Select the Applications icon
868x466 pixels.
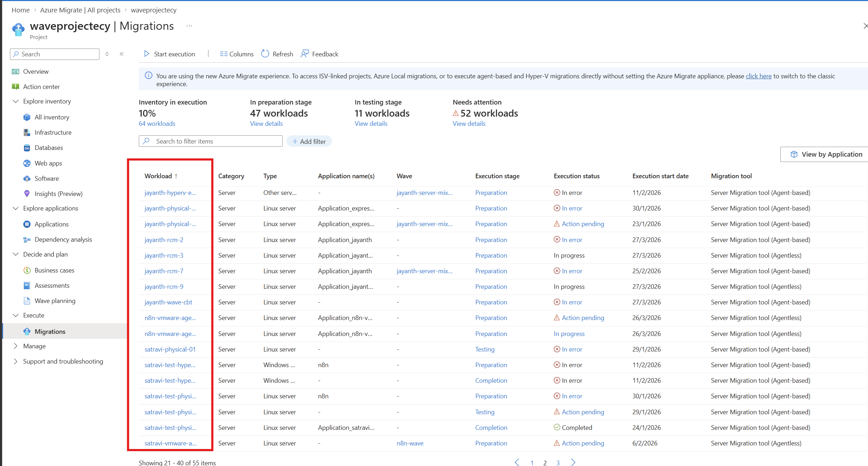pyautogui.click(x=27, y=224)
